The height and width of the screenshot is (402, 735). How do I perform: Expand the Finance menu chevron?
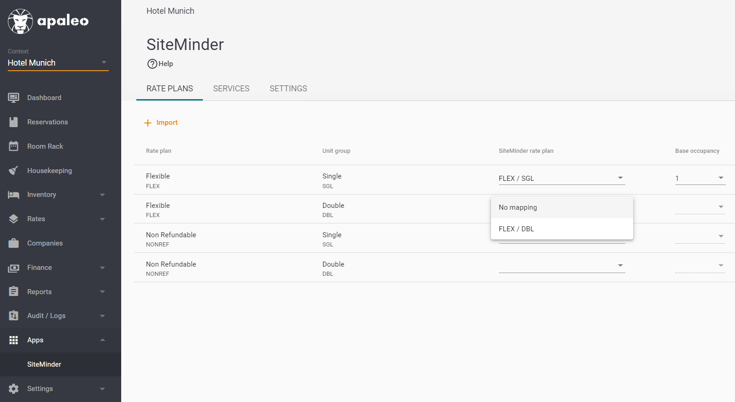pyautogui.click(x=102, y=268)
